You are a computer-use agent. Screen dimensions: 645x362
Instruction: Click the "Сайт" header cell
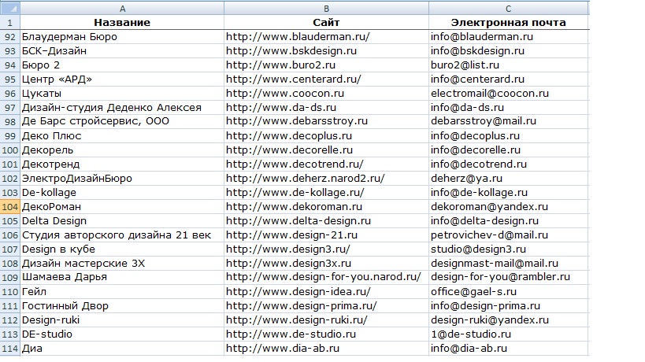click(325, 22)
